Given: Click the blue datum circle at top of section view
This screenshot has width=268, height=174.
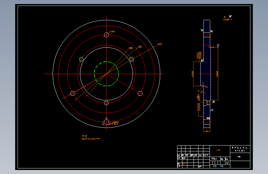Looking at the screenshot, I should coord(218,46).
